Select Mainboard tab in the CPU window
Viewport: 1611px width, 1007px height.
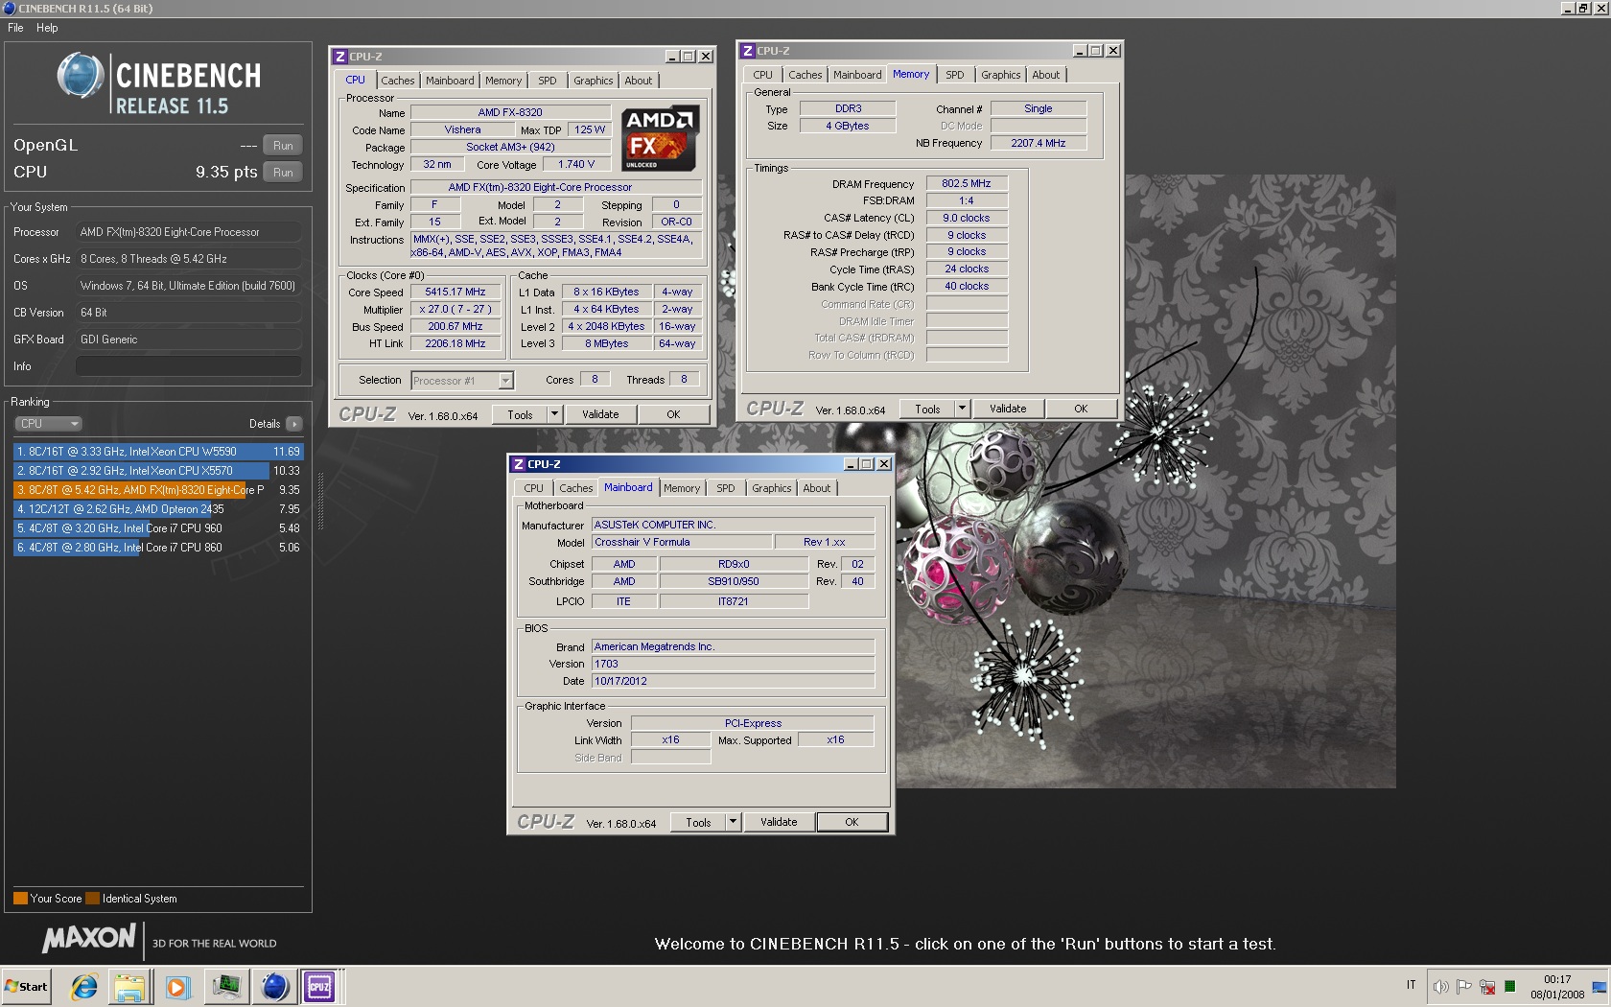pyautogui.click(x=450, y=81)
